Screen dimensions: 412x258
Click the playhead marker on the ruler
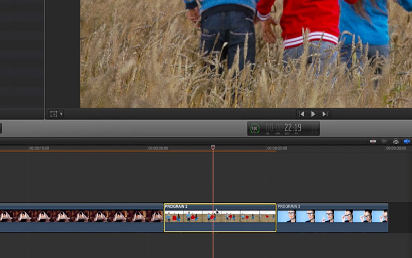(x=213, y=148)
